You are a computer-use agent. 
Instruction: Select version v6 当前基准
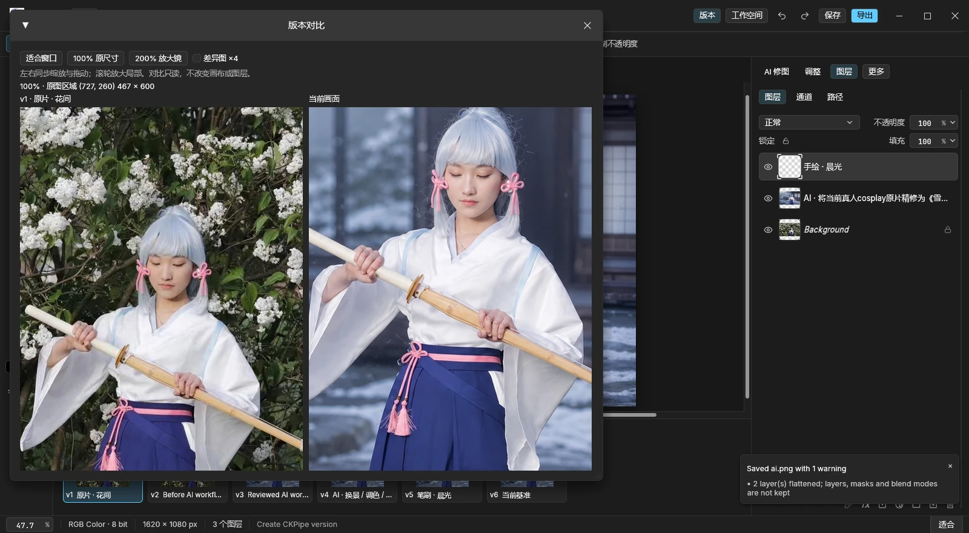[527, 492]
